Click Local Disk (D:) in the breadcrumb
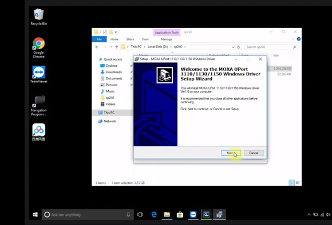Viewport: 332px width, 225px height. 157,47
